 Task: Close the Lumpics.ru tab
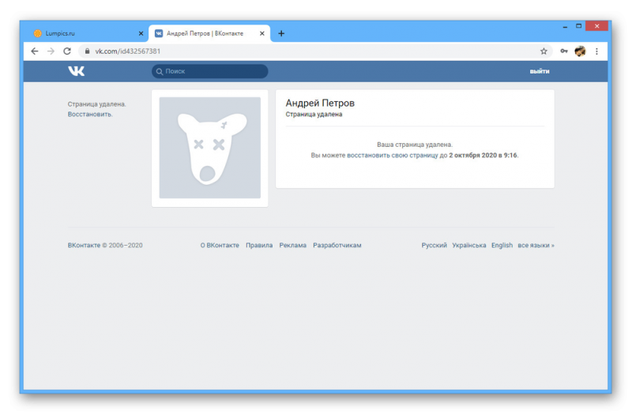(141, 33)
